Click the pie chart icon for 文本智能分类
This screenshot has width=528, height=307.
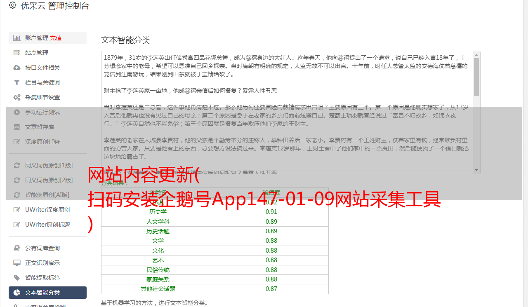pos(17,293)
